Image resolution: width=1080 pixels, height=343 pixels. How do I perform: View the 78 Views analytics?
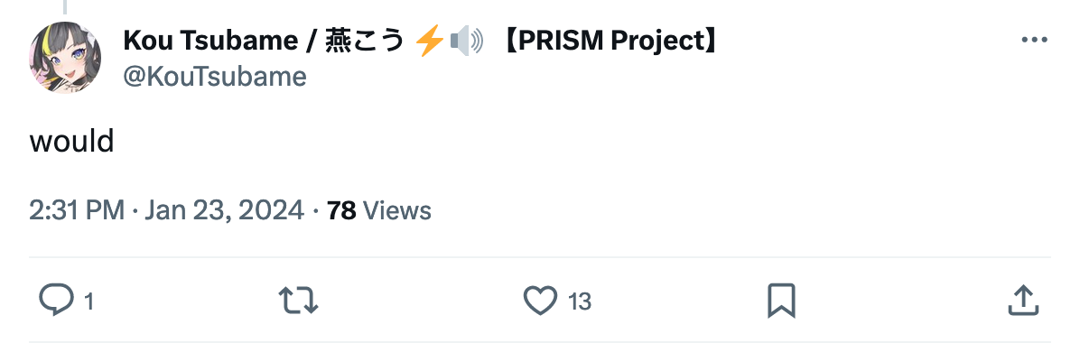pyautogui.click(x=379, y=210)
